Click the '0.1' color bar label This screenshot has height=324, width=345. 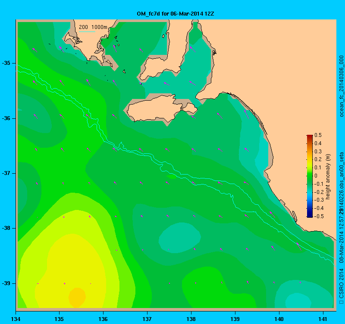pos(318,168)
